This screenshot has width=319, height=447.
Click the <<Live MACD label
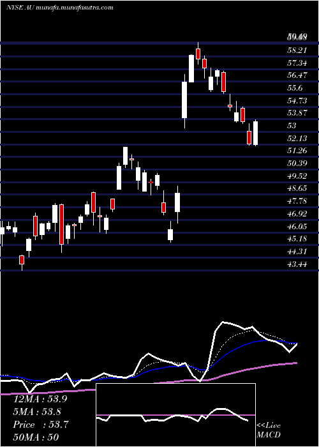pos(269,430)
